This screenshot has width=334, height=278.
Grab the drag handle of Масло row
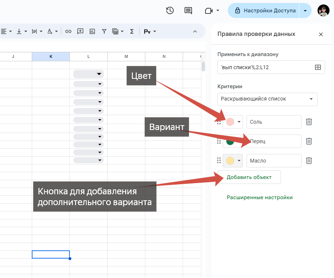coord(219,160)
